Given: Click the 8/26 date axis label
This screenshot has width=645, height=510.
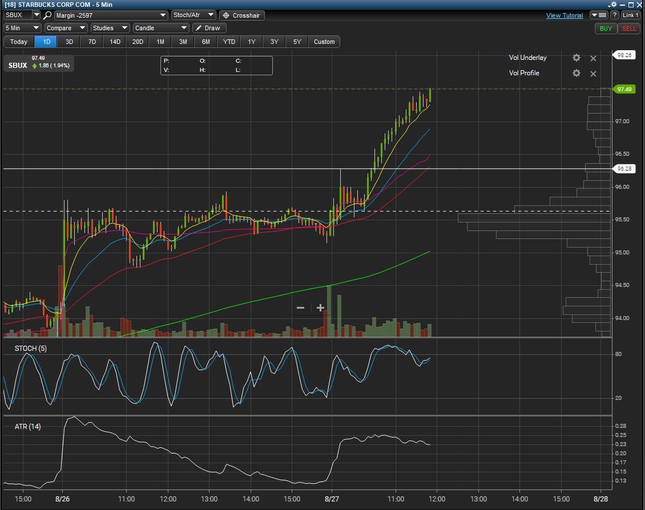Looking at the screenshot, I should click(63, 499).
